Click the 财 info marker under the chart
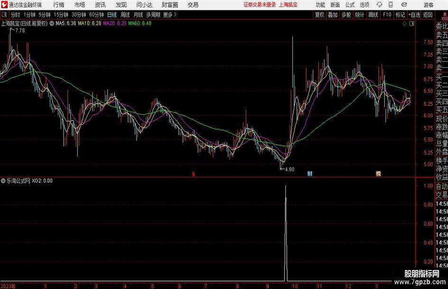Screen dimensions: 448x289 310,174
